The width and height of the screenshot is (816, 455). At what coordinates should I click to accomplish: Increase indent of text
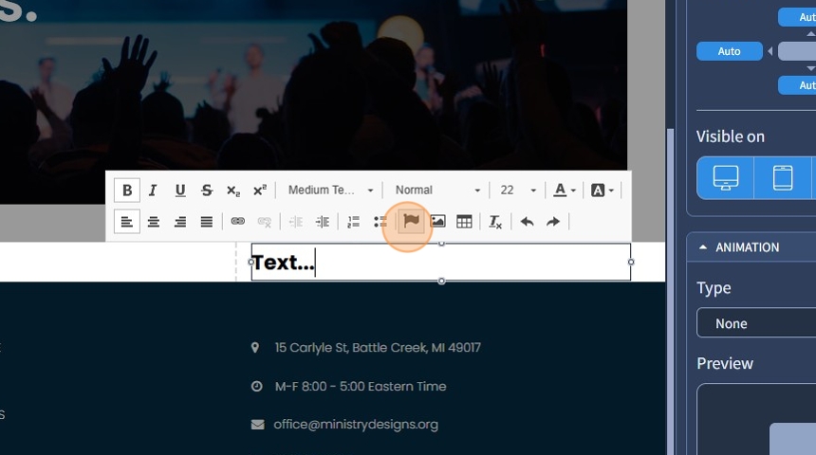click(323, 222)
